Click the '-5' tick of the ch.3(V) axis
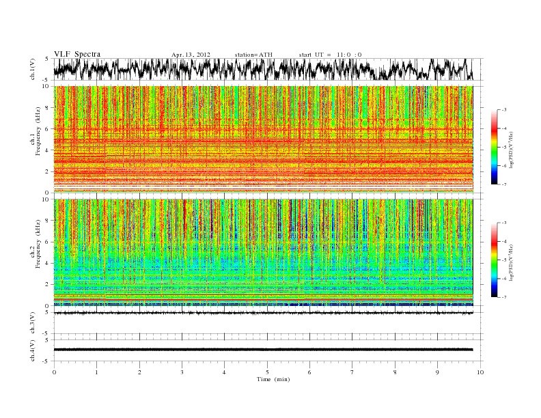Image resolution: width=541 pixels, height=418 pixels. [46, 334]
